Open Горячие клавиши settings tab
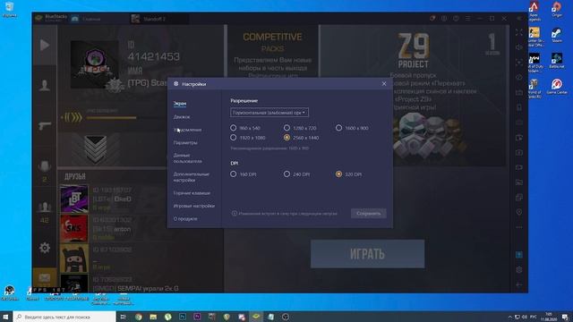This screenshot has height=322, width=573. [x=192, y=193]
